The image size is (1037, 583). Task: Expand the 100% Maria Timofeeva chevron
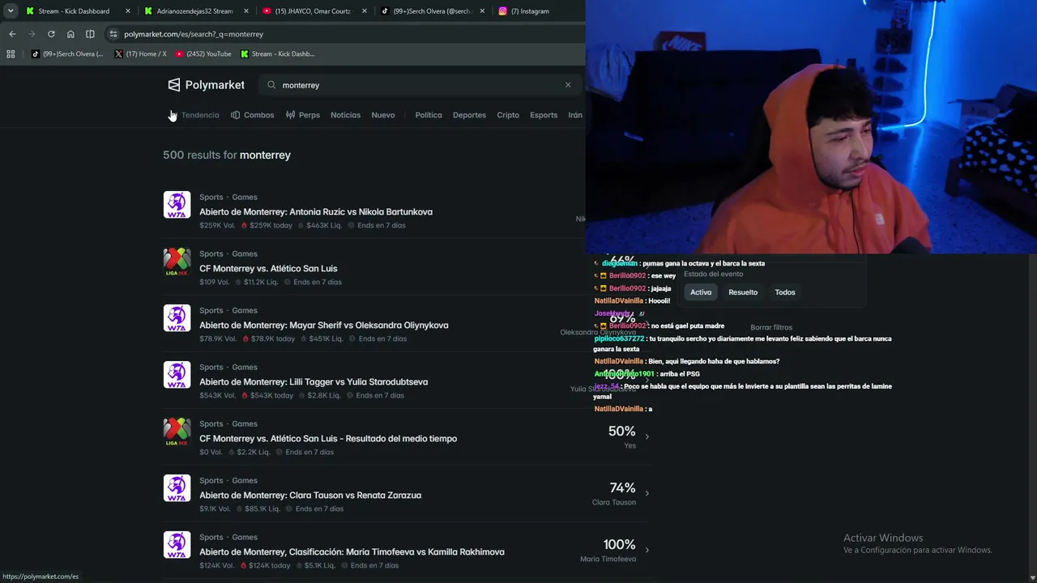coord(647,550)
